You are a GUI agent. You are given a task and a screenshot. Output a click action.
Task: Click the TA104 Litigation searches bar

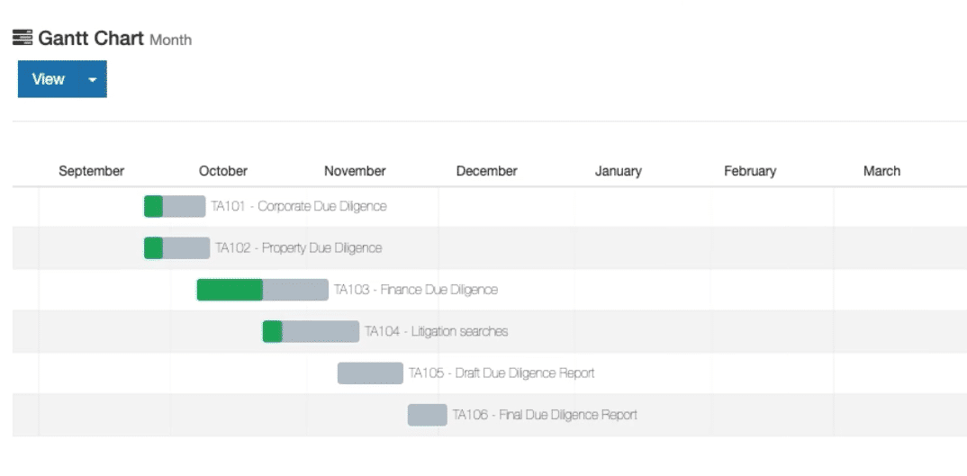311,332
